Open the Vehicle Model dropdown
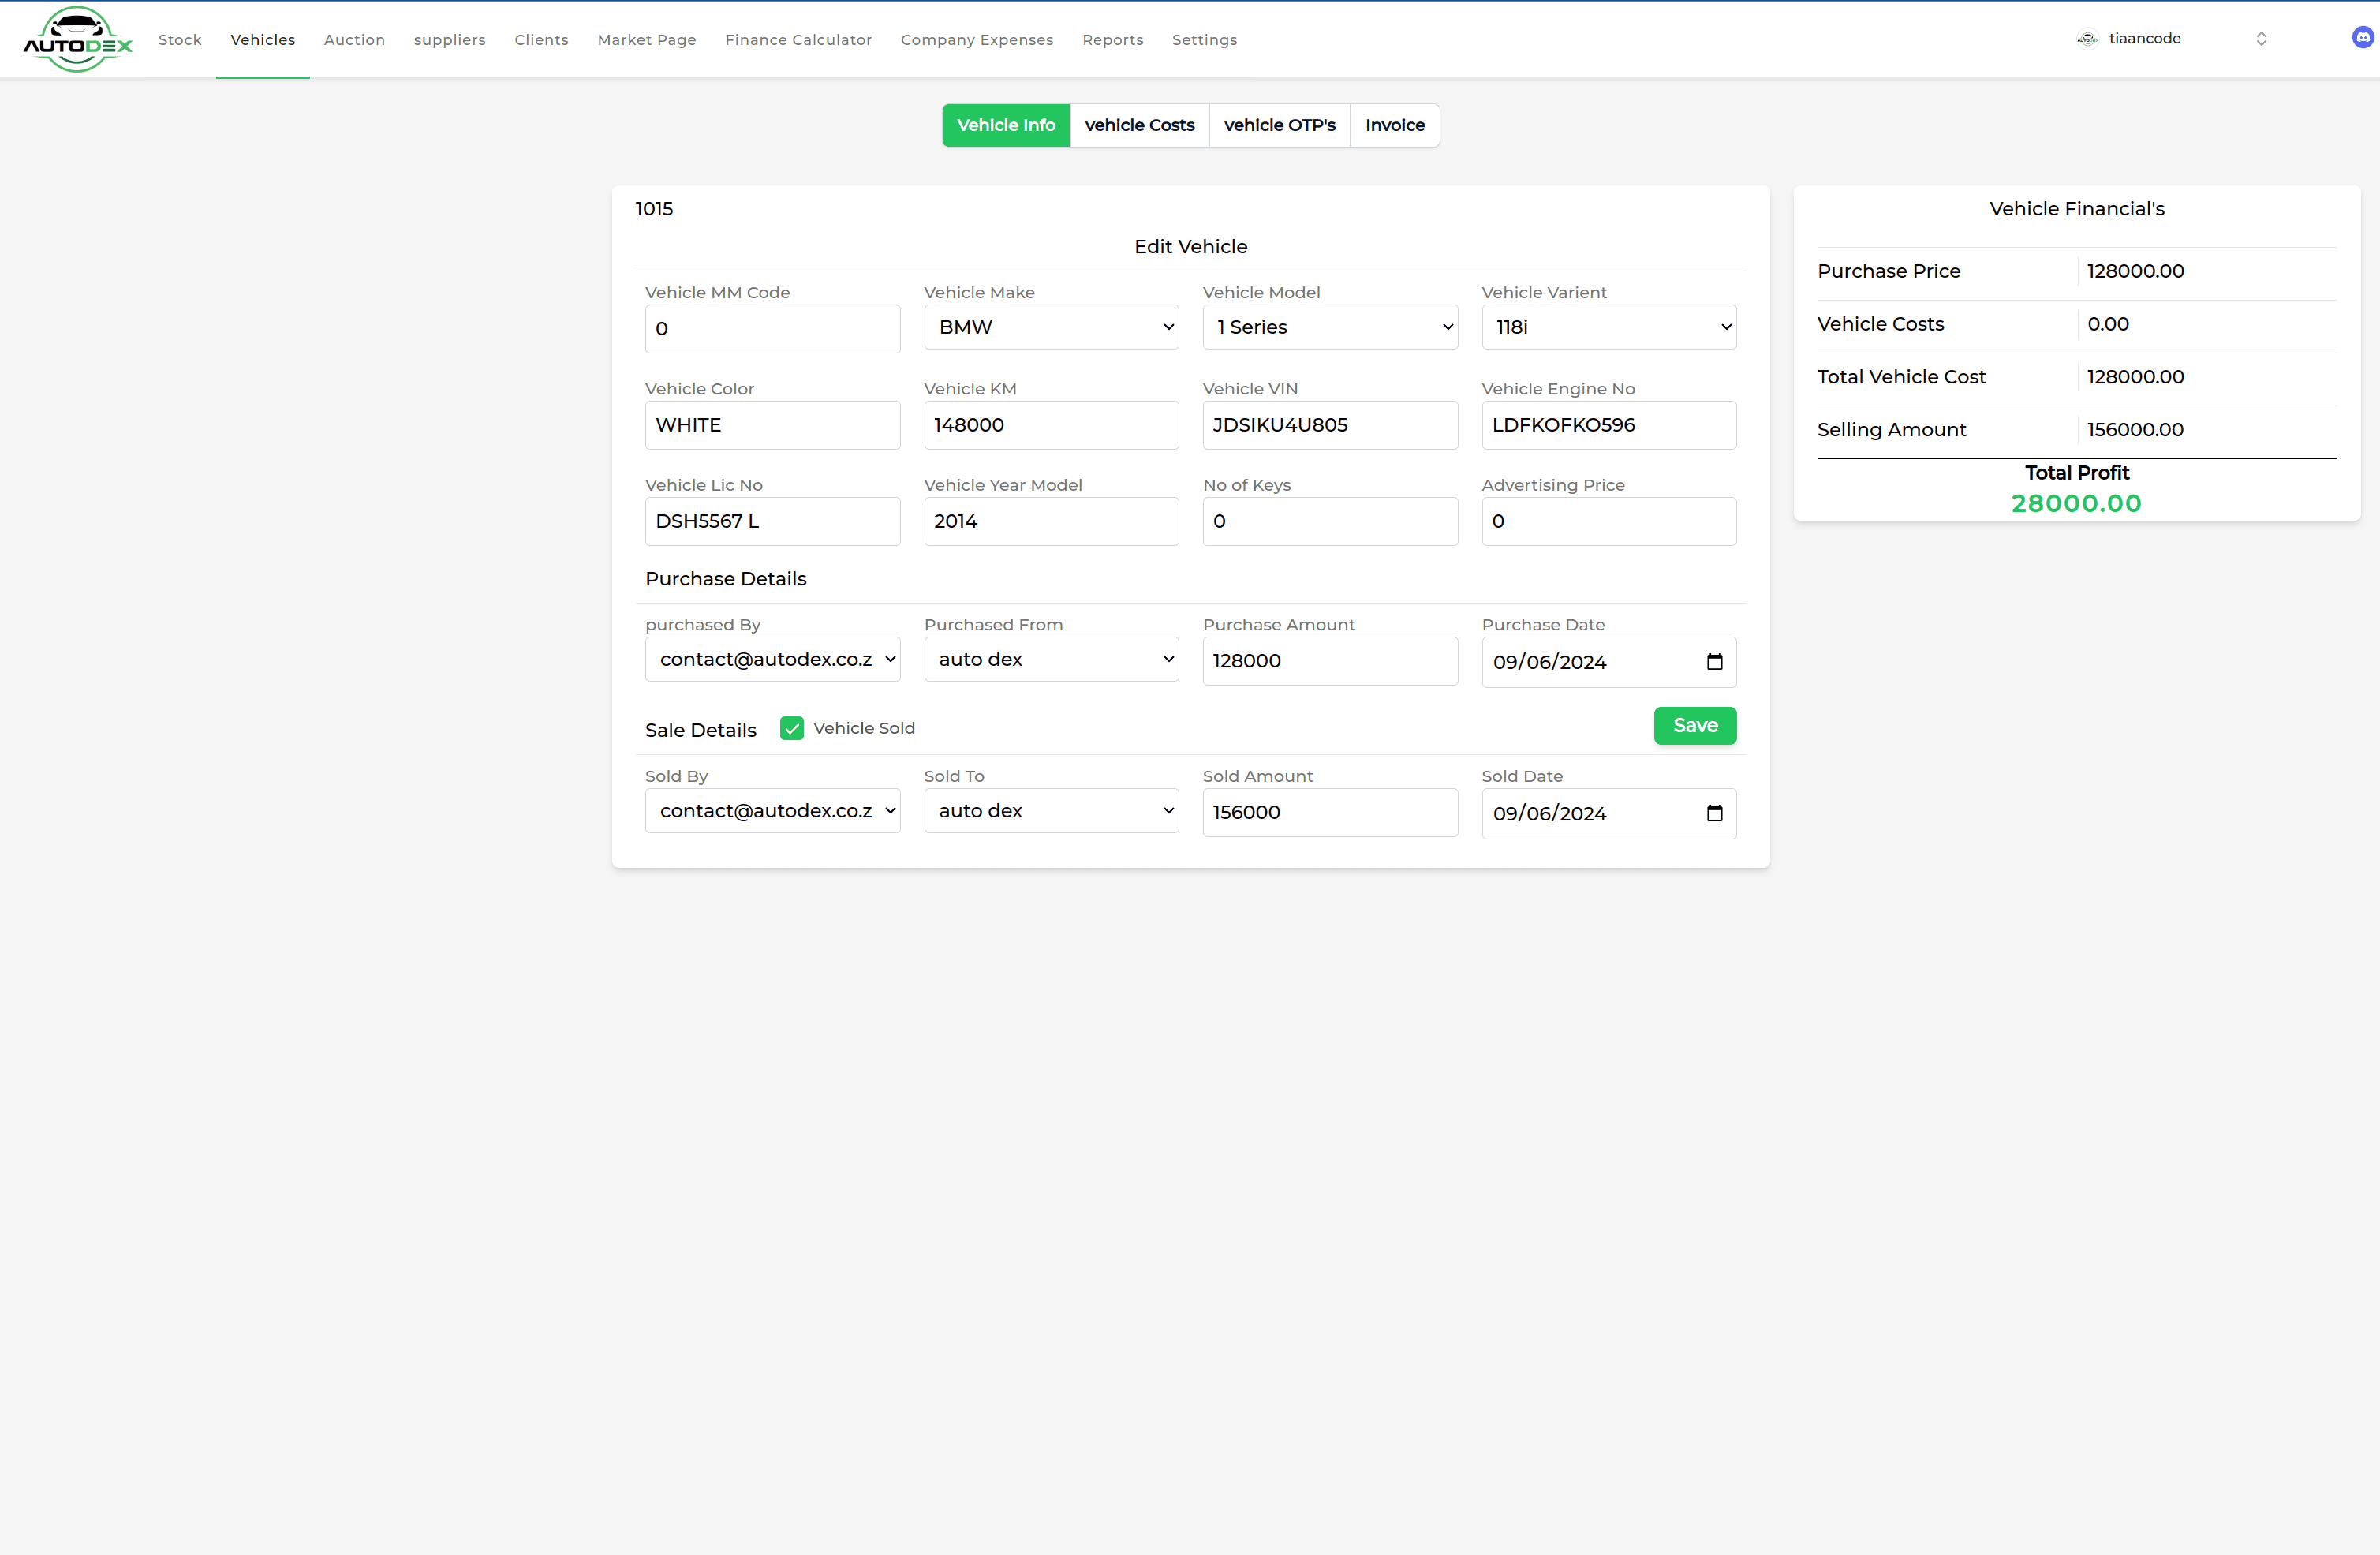The width and height of the screenshot is (2380, 1555). pyautogui.click(x=1329, y=327)
